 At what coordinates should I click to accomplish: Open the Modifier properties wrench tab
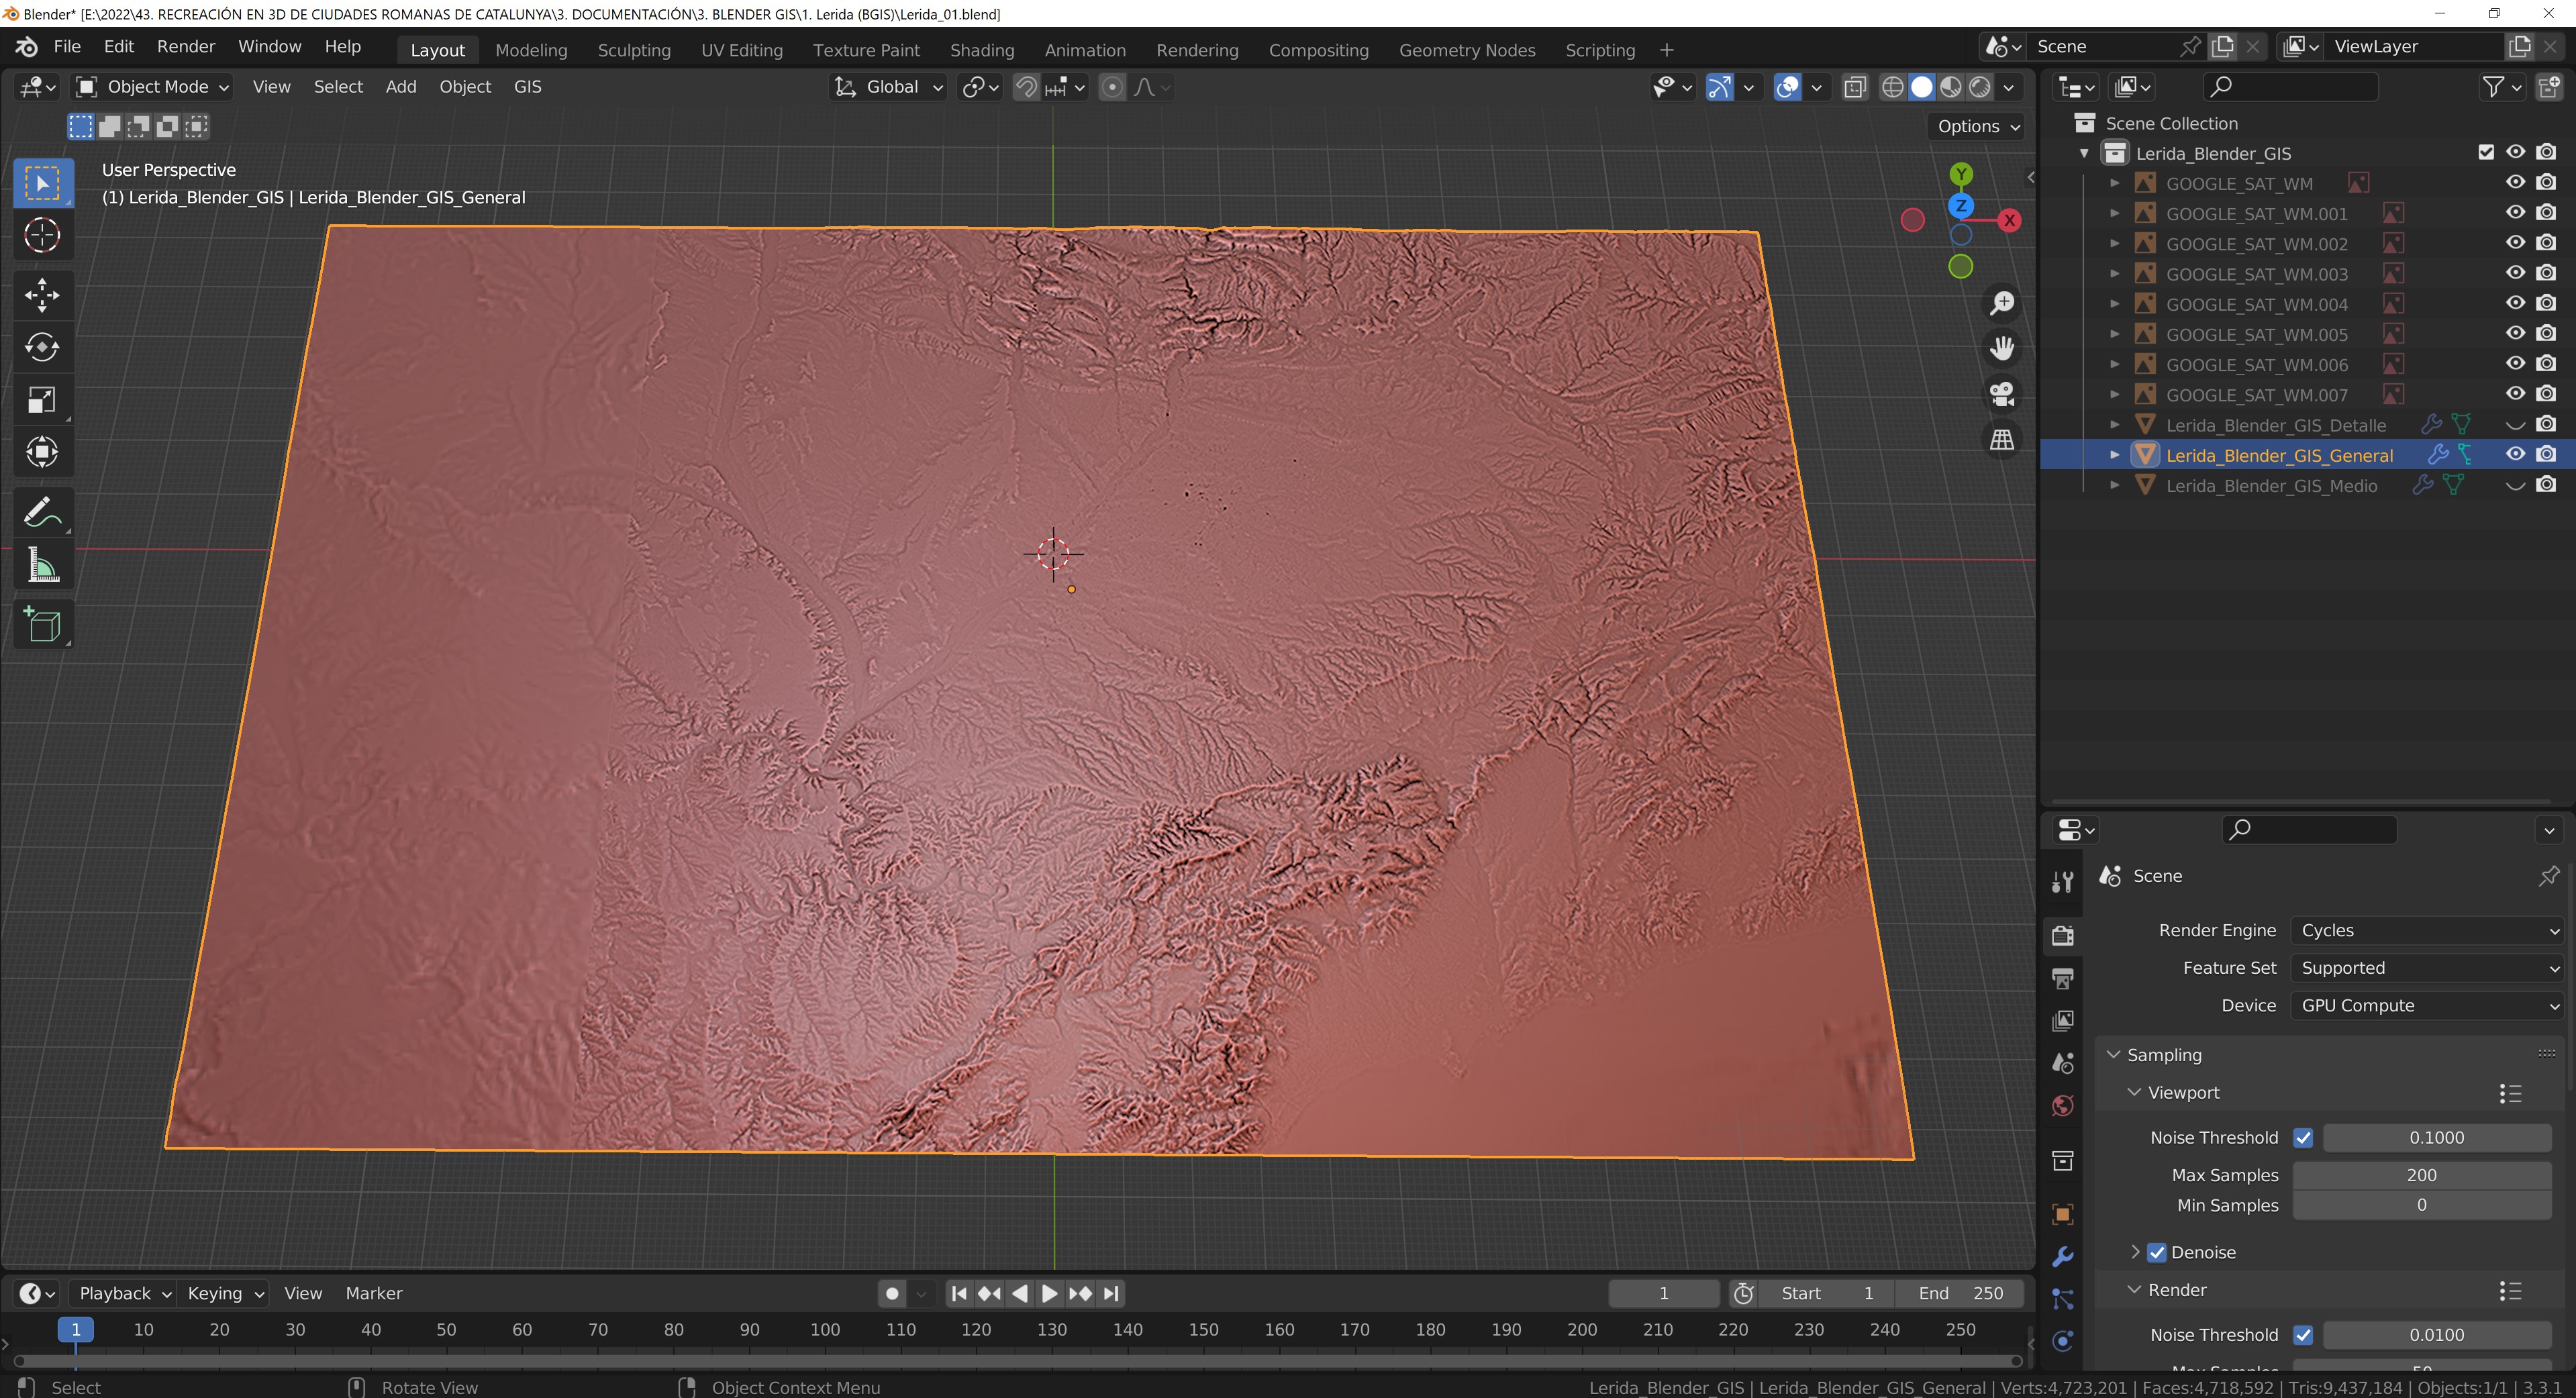coord(2062,1257)
